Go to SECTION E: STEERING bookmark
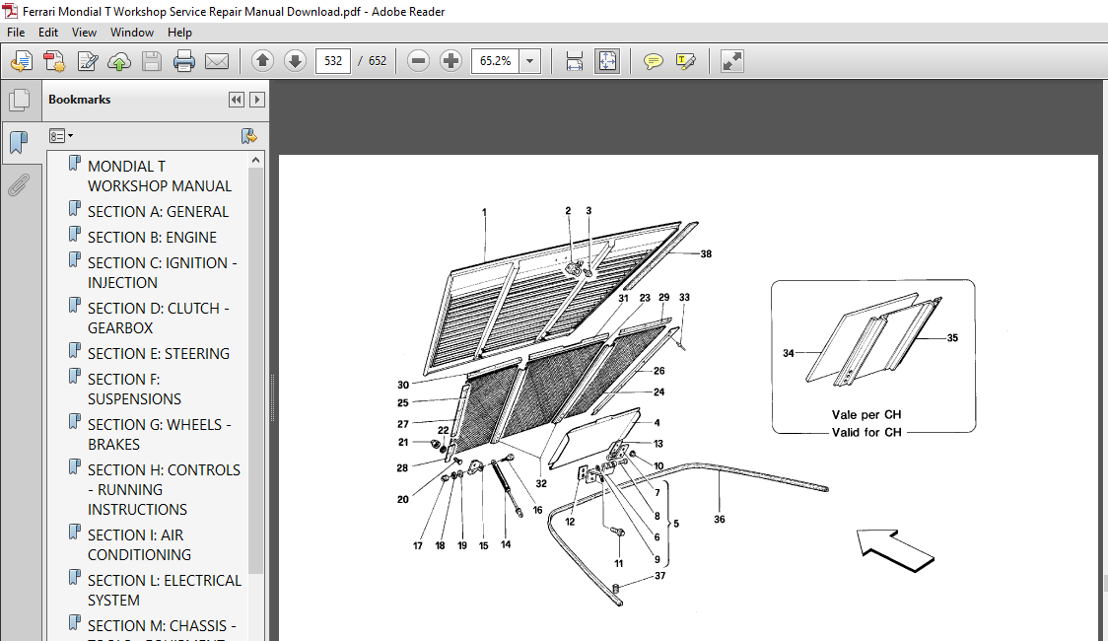1108x641 pixels. [x=159, y=353]
